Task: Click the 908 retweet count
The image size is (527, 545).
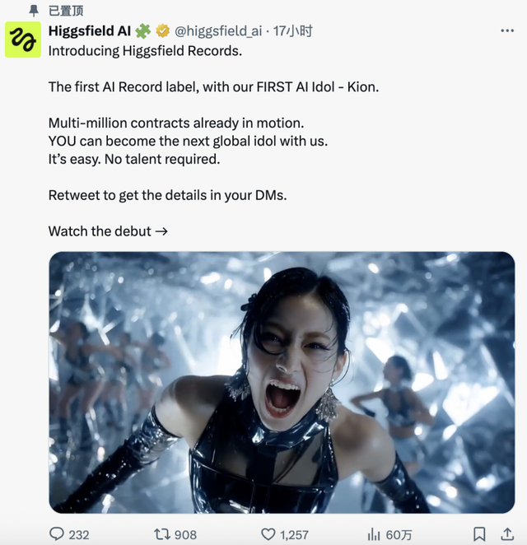Action: click(x=185, y=534)
